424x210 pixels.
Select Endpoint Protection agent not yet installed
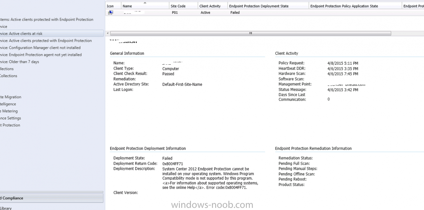click(x=41, y=55)
